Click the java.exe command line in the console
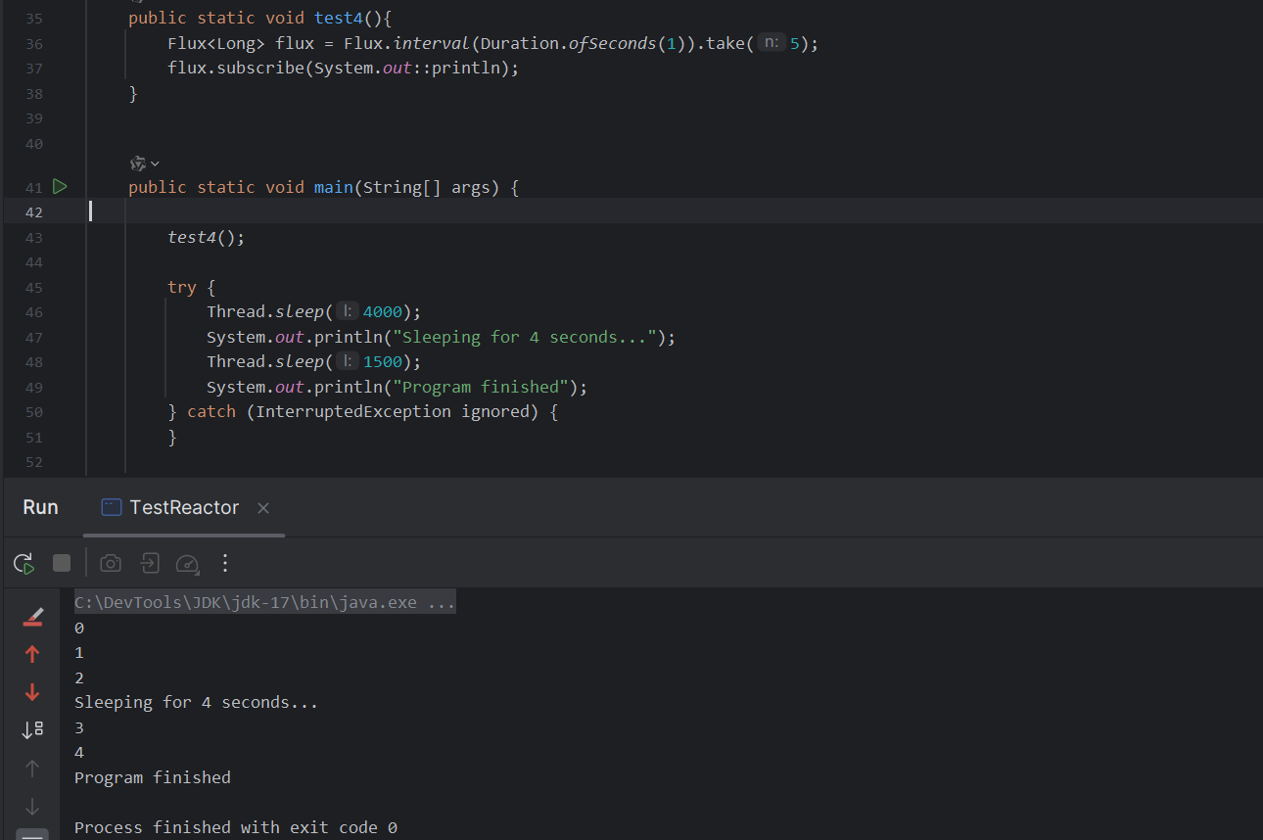 [265, 602]
